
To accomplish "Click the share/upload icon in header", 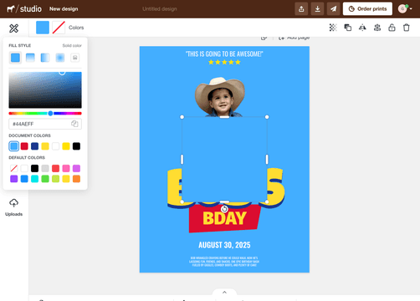I will 301,9.
